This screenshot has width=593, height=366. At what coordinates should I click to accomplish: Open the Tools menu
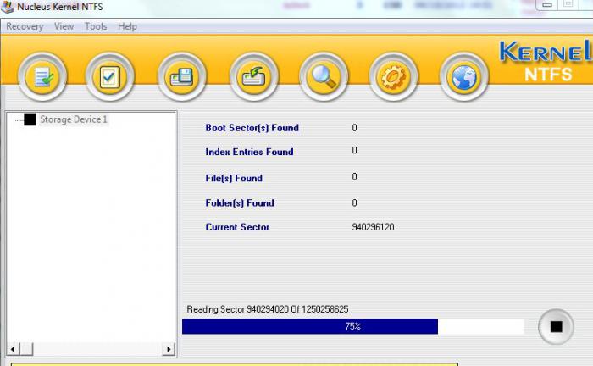(96, 26)
